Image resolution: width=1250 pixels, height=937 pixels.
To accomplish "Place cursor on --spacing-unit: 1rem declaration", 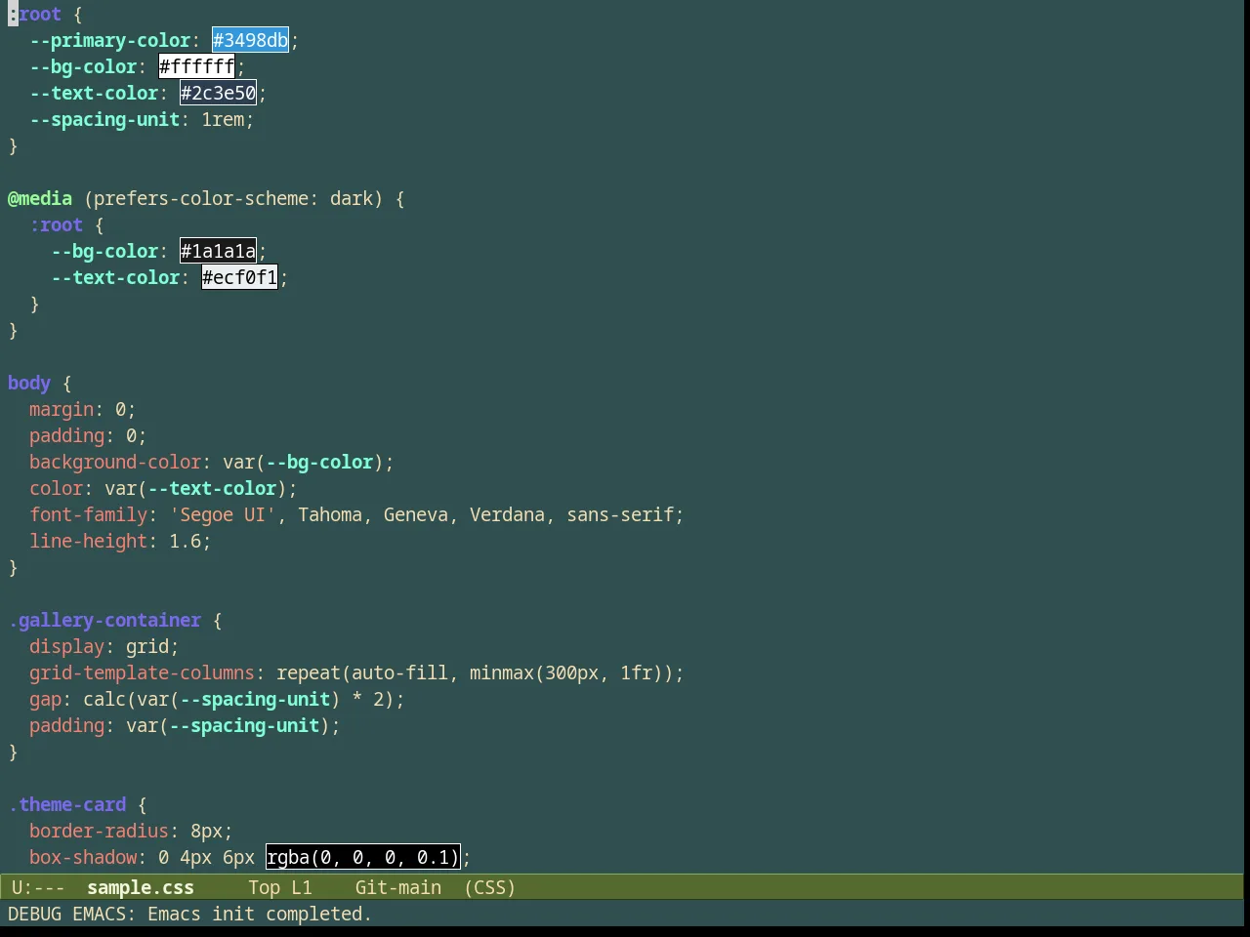I will point(142,119).
